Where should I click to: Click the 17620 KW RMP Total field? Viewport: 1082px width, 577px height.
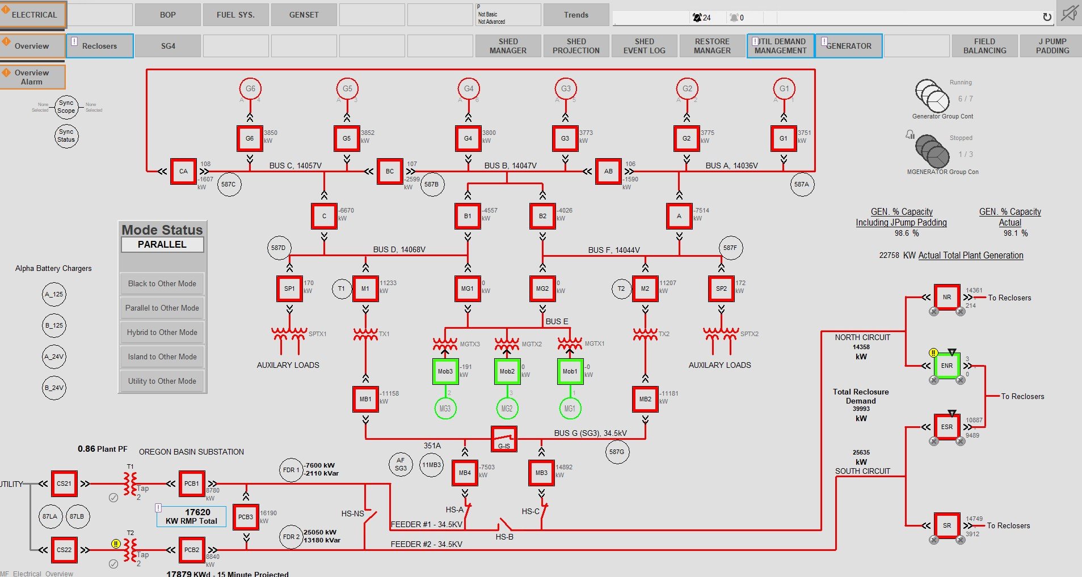[x=192, y=516]
